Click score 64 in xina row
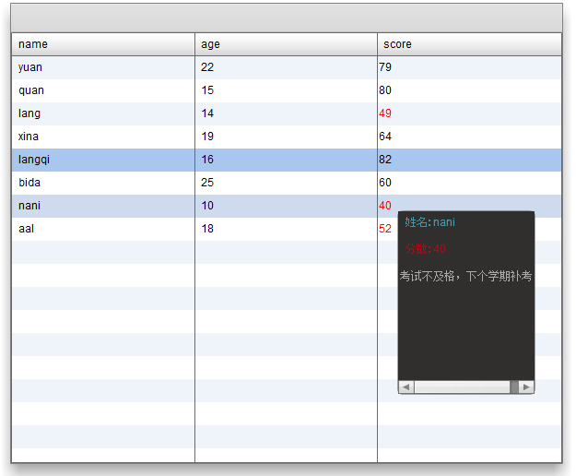This screenshot has height=476, width=576. coord(385,137)
